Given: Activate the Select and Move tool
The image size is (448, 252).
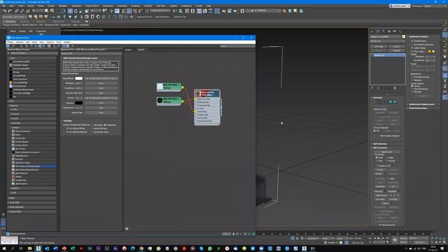Looking at the screenshot, I should (70, 11).
